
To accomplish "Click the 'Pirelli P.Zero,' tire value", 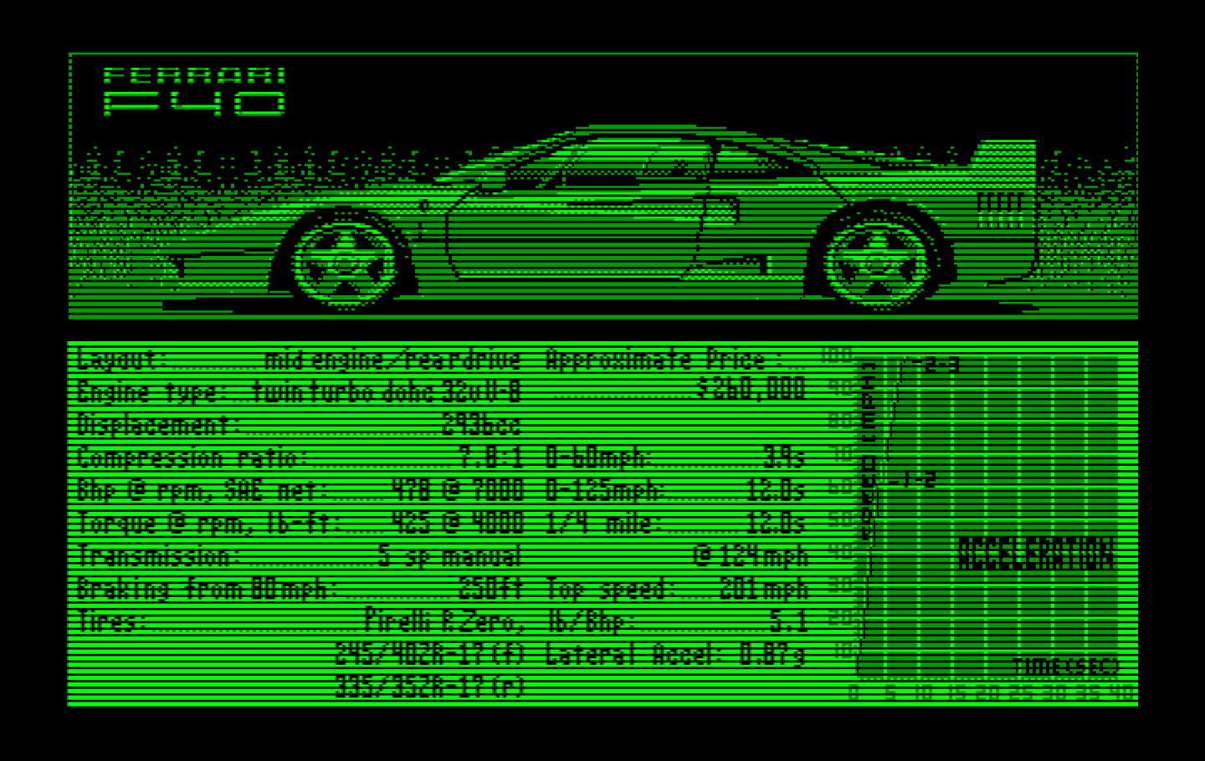I will (444, 621).
